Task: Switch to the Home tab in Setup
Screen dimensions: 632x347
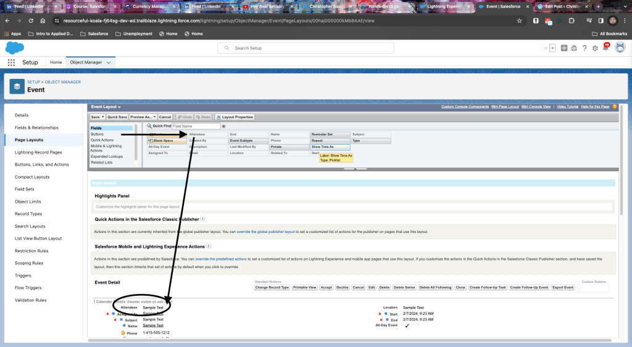Action: tap(56, 62)
